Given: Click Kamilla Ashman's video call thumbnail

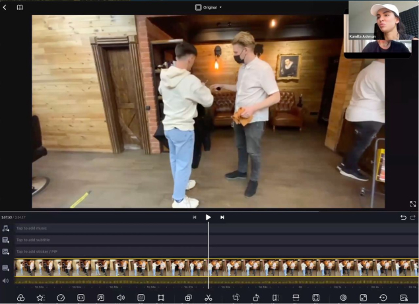Looking at the screenshot, I should tap(384, 20).
